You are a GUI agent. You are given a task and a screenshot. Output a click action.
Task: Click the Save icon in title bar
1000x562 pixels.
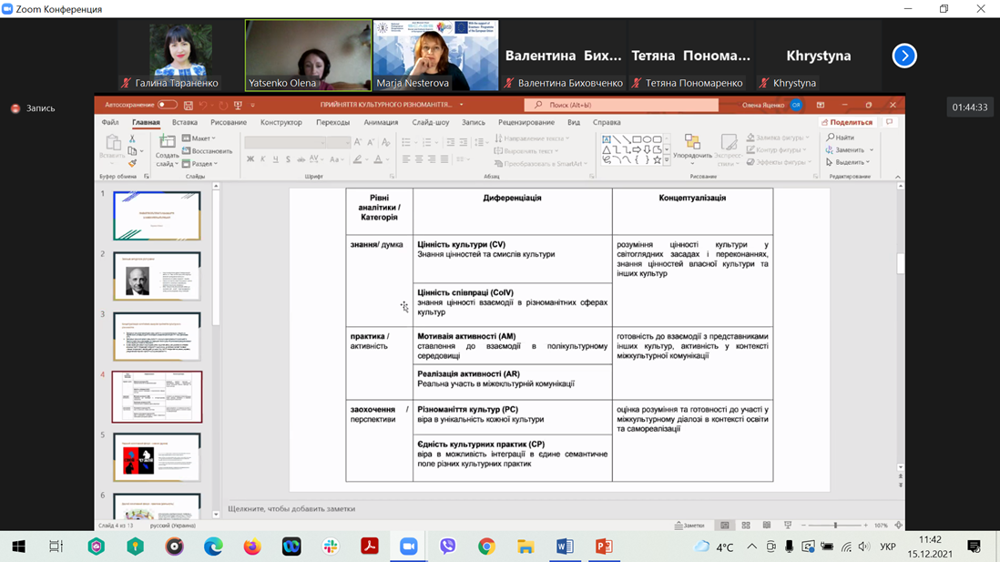pos(189,106)
